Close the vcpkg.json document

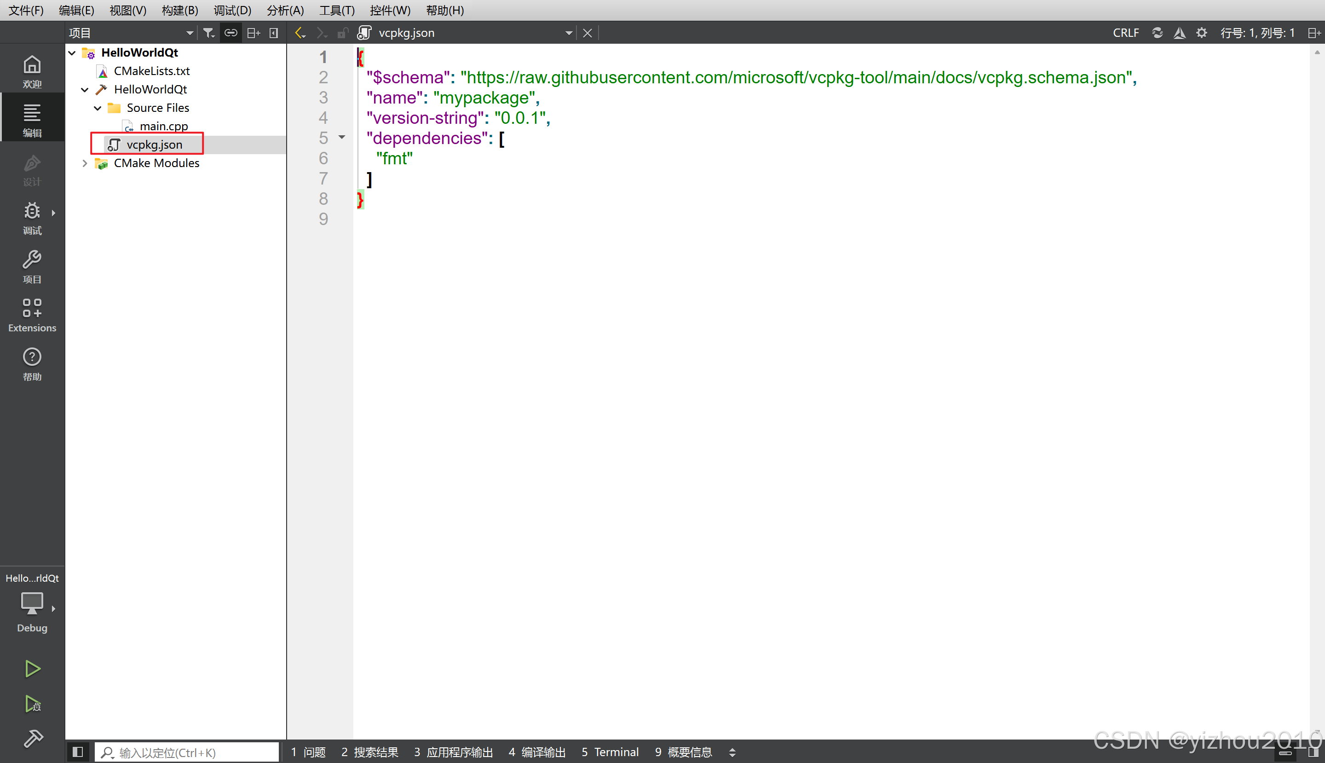[588, 33]
